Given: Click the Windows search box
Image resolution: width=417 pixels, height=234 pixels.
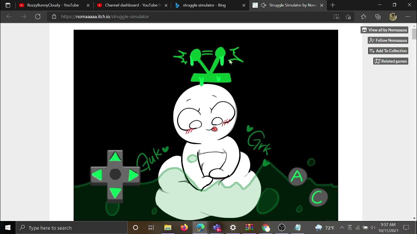Looking at the screenshot, I should (x=72, y=228).
